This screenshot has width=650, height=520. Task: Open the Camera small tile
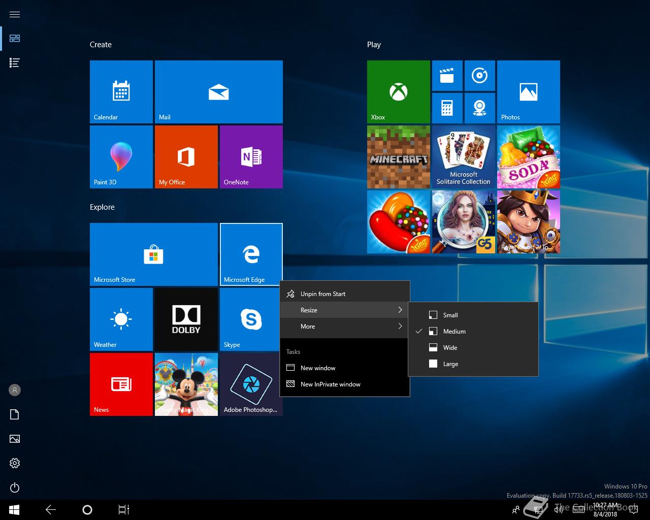pyautogui.click(x=480, y=108)
